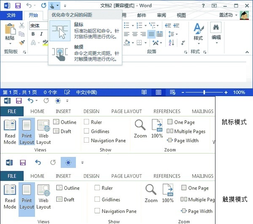Check Navigation Pane box in 触摸模式 ribbon

97,211
